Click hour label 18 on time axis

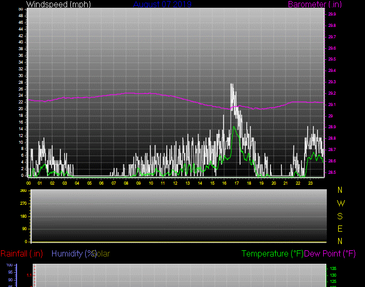pyautogui.click(x=249, y=183)
